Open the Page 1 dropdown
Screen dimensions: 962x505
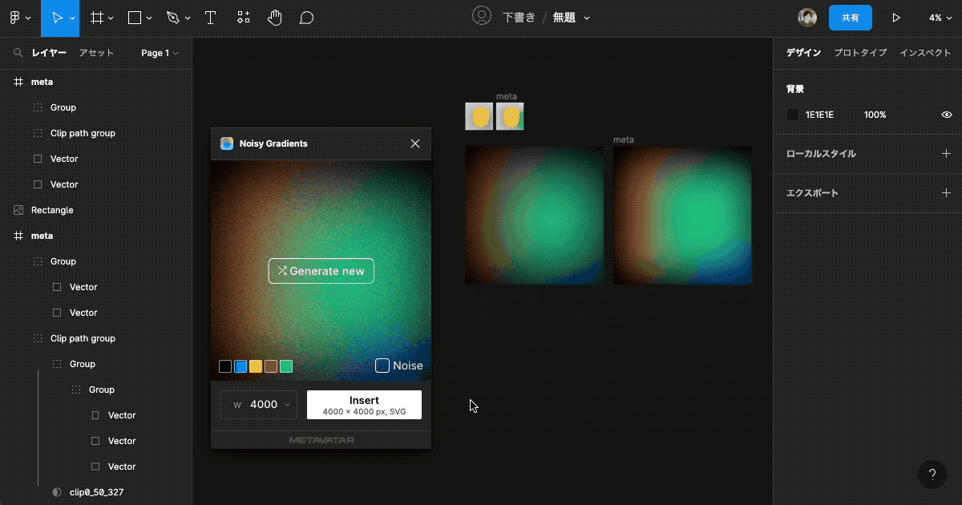coord(160,53)
